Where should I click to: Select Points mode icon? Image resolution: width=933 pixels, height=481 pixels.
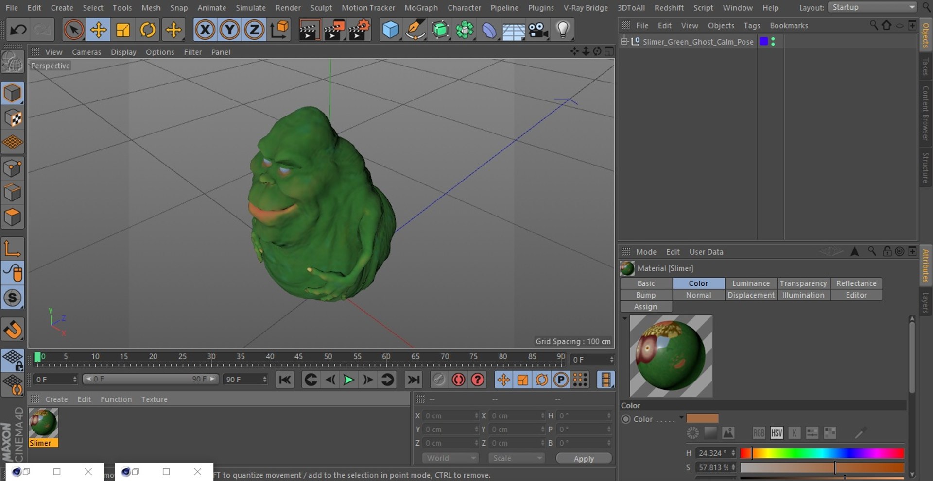[x=13, y=168]
